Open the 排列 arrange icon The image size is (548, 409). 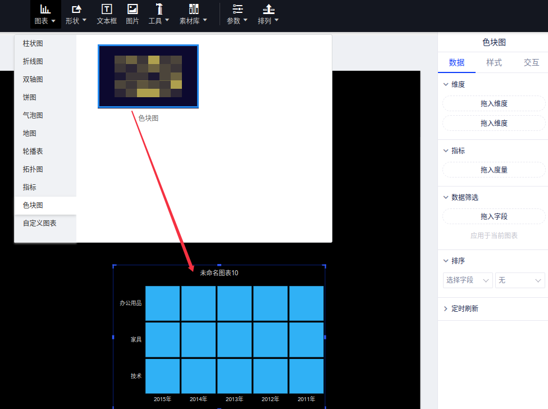(268, 10)
